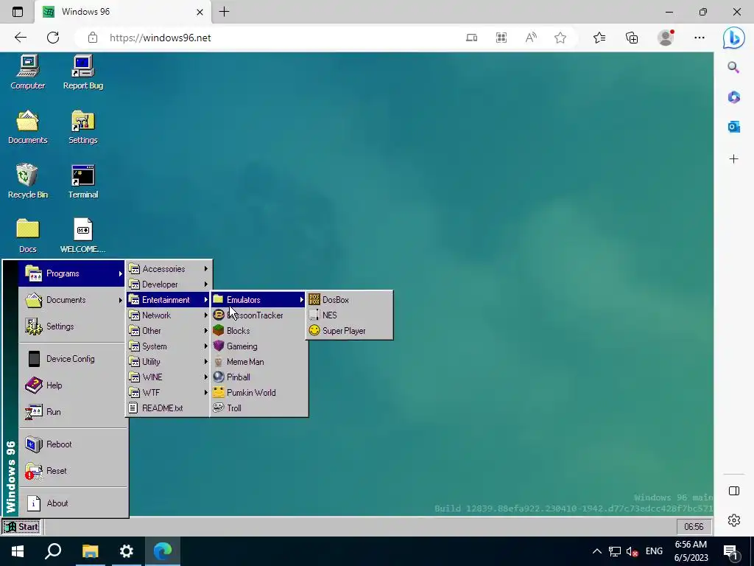This screenshot has width=754, height=566.
Task: Open BassoonTracker from Entertainment menu
Action: (258, 315)
